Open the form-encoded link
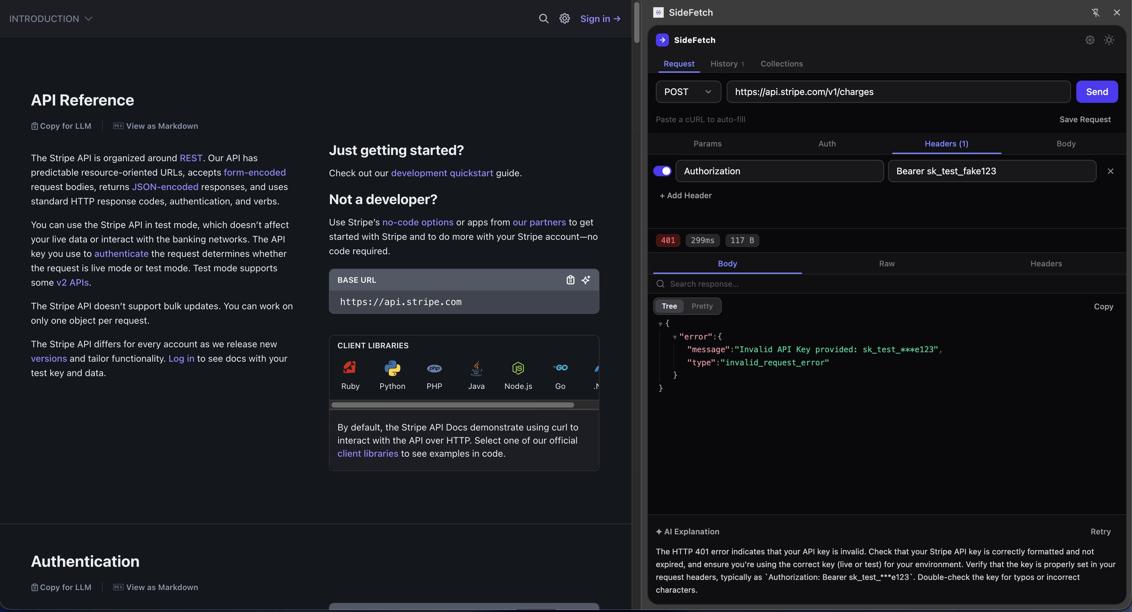This screenshot has width=1132, height=612. tap(254, 173)
